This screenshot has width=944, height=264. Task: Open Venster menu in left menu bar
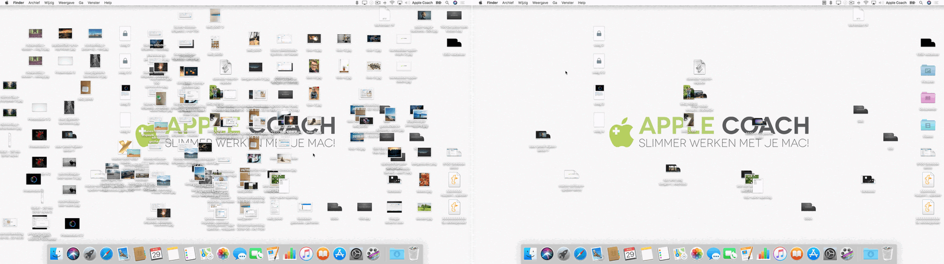tap(93, 2)
